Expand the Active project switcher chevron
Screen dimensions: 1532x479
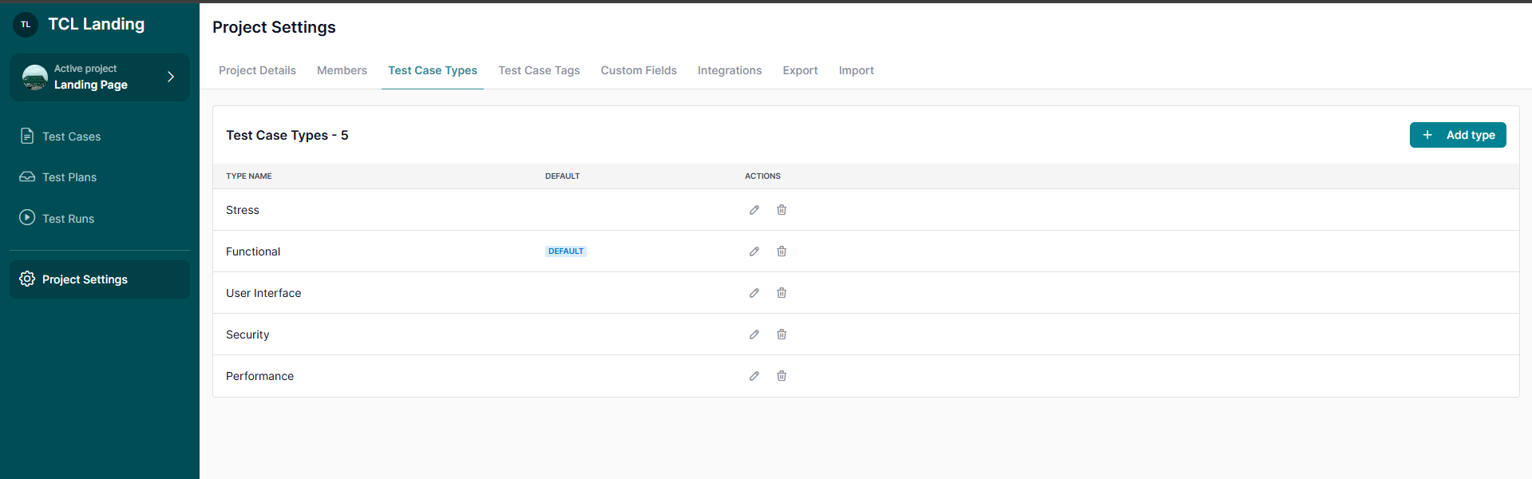coord(171,77)
